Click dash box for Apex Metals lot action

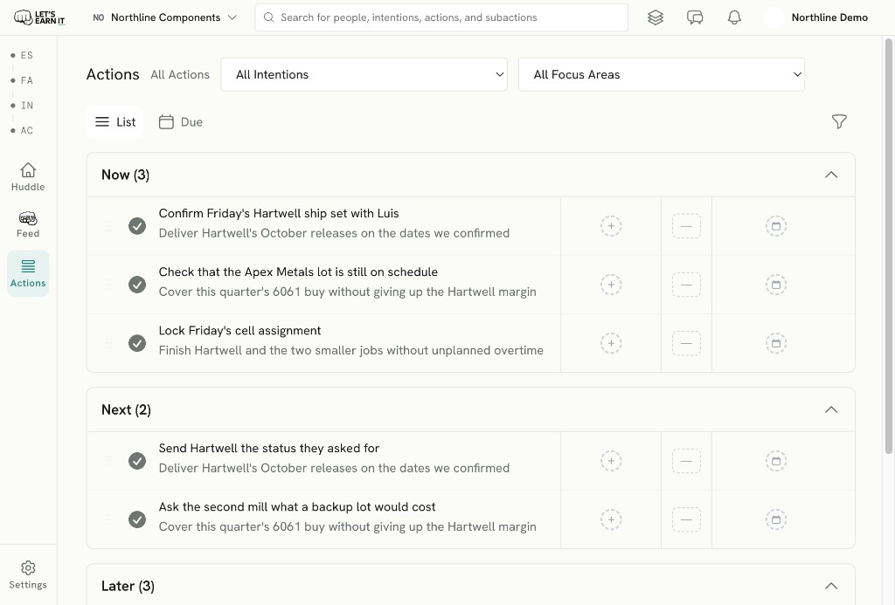pos(686,285)
